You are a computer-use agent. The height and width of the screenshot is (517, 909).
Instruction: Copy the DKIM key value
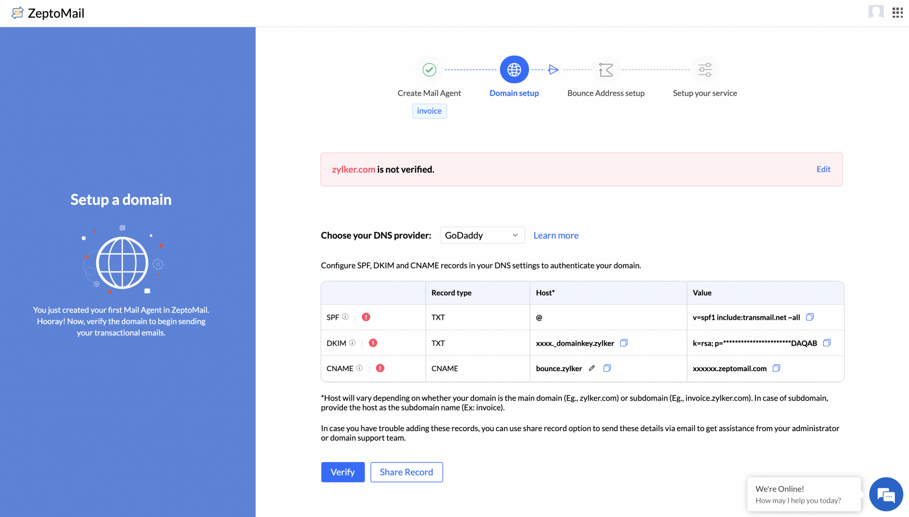pos(827,343)
